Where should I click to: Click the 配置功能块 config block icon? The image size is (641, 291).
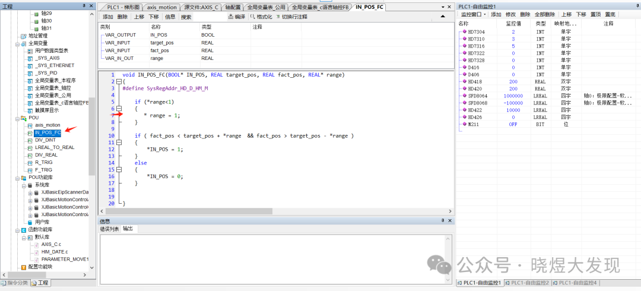24,267
